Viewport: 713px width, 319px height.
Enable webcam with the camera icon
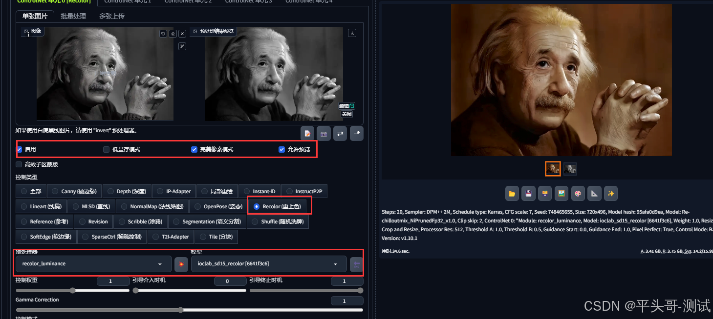[324, 134]
